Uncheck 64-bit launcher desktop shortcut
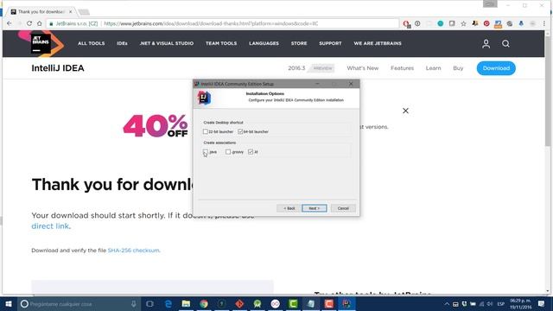The width and height of the screenshot is (553, 311). (x=240, y=131)
